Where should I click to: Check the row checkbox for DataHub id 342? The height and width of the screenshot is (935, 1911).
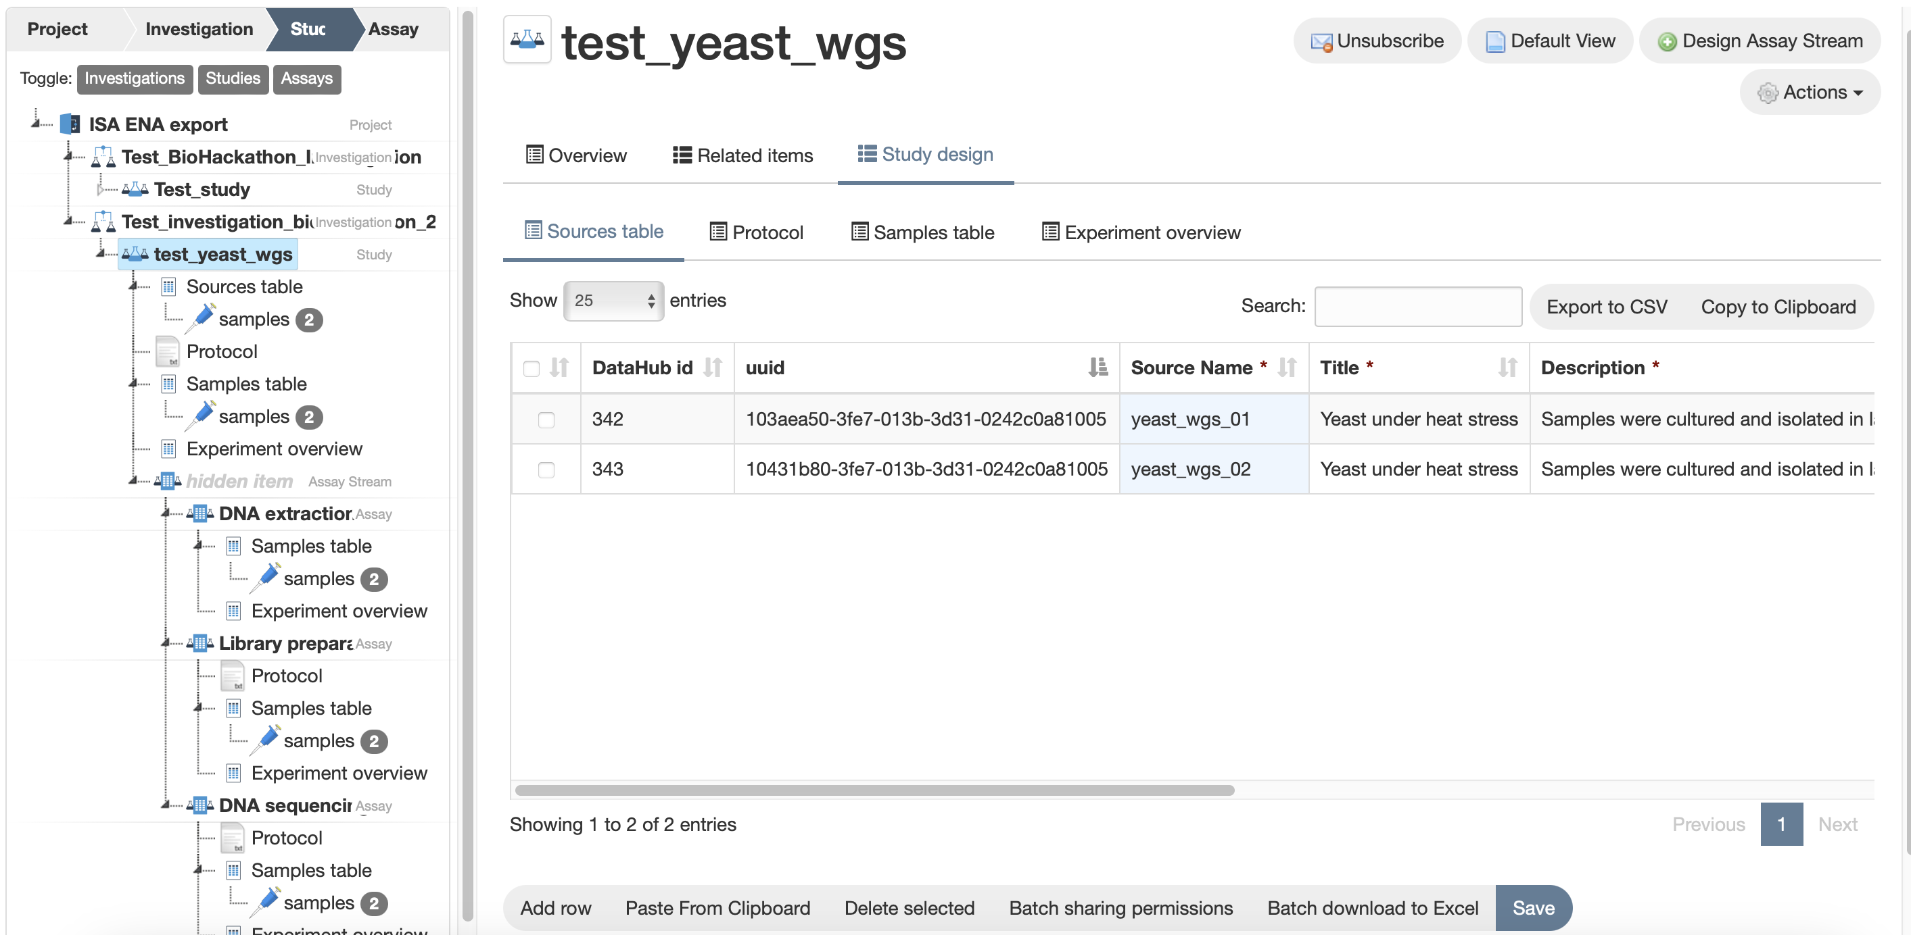547,420
